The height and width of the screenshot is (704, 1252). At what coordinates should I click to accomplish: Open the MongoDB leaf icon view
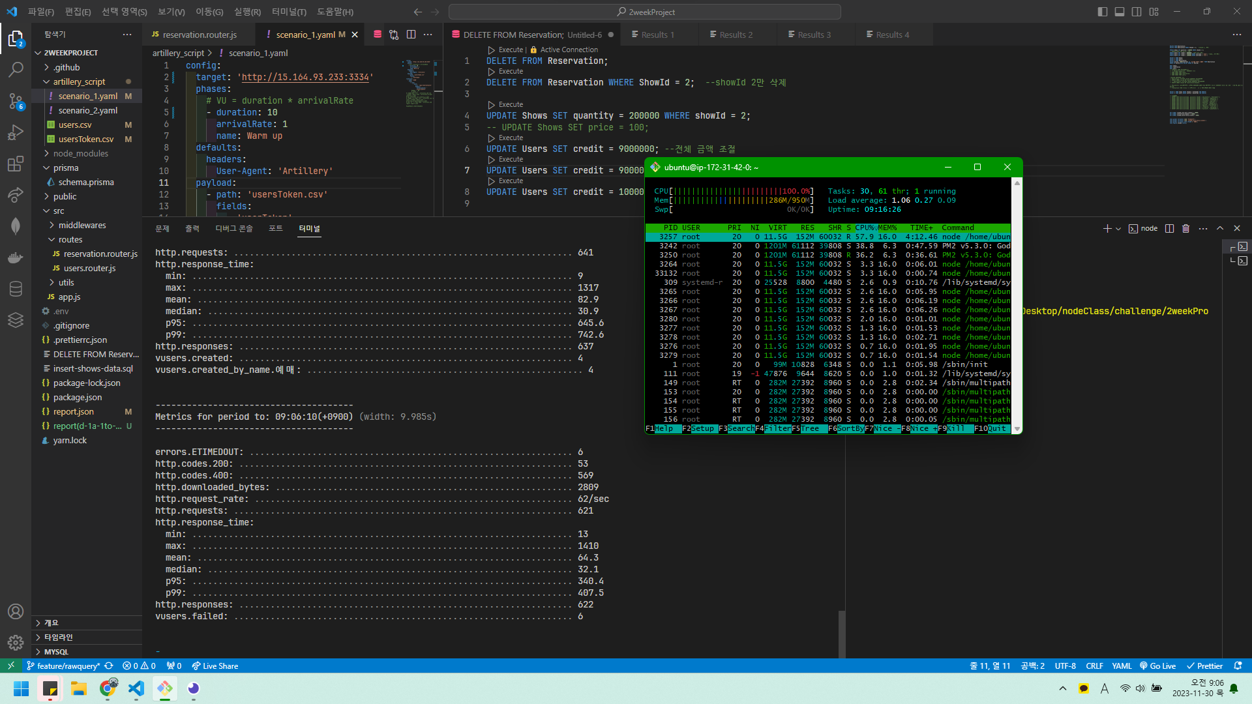[16, 226]
